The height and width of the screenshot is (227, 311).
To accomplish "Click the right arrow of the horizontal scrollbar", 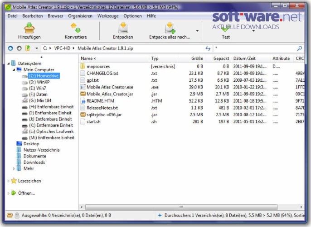I will pyautogui.click(x=301, y=207).
